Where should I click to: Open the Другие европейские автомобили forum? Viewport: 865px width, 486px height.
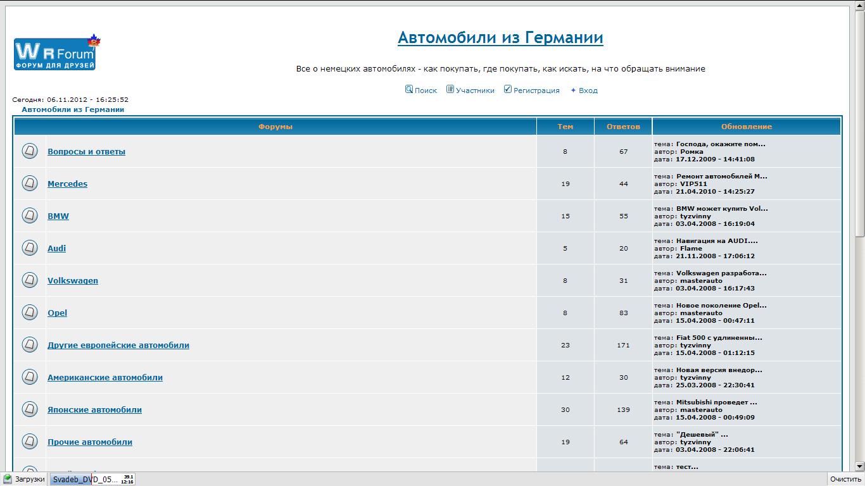(118, 345)
